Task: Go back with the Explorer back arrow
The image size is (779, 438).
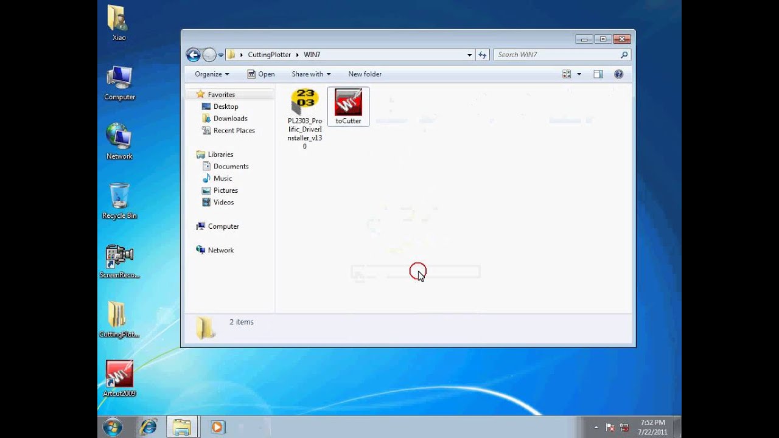Action: (x=194, y=55)
